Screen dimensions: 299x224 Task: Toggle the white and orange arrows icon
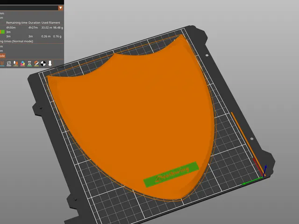pos(16,63)
